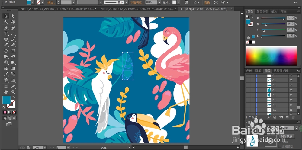Screen dimensions: 302x150
Task: Select the Free Transform tool
Action: coord(13,57)
